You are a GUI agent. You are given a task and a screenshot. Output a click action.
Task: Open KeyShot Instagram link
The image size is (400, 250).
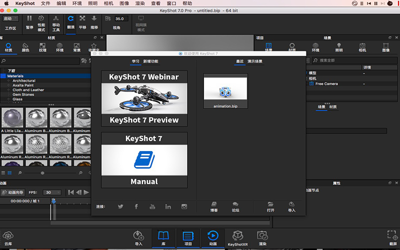click(184, 206)
